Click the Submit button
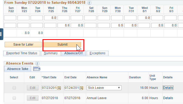Screen dimensions: 183x104 (62, 45)
